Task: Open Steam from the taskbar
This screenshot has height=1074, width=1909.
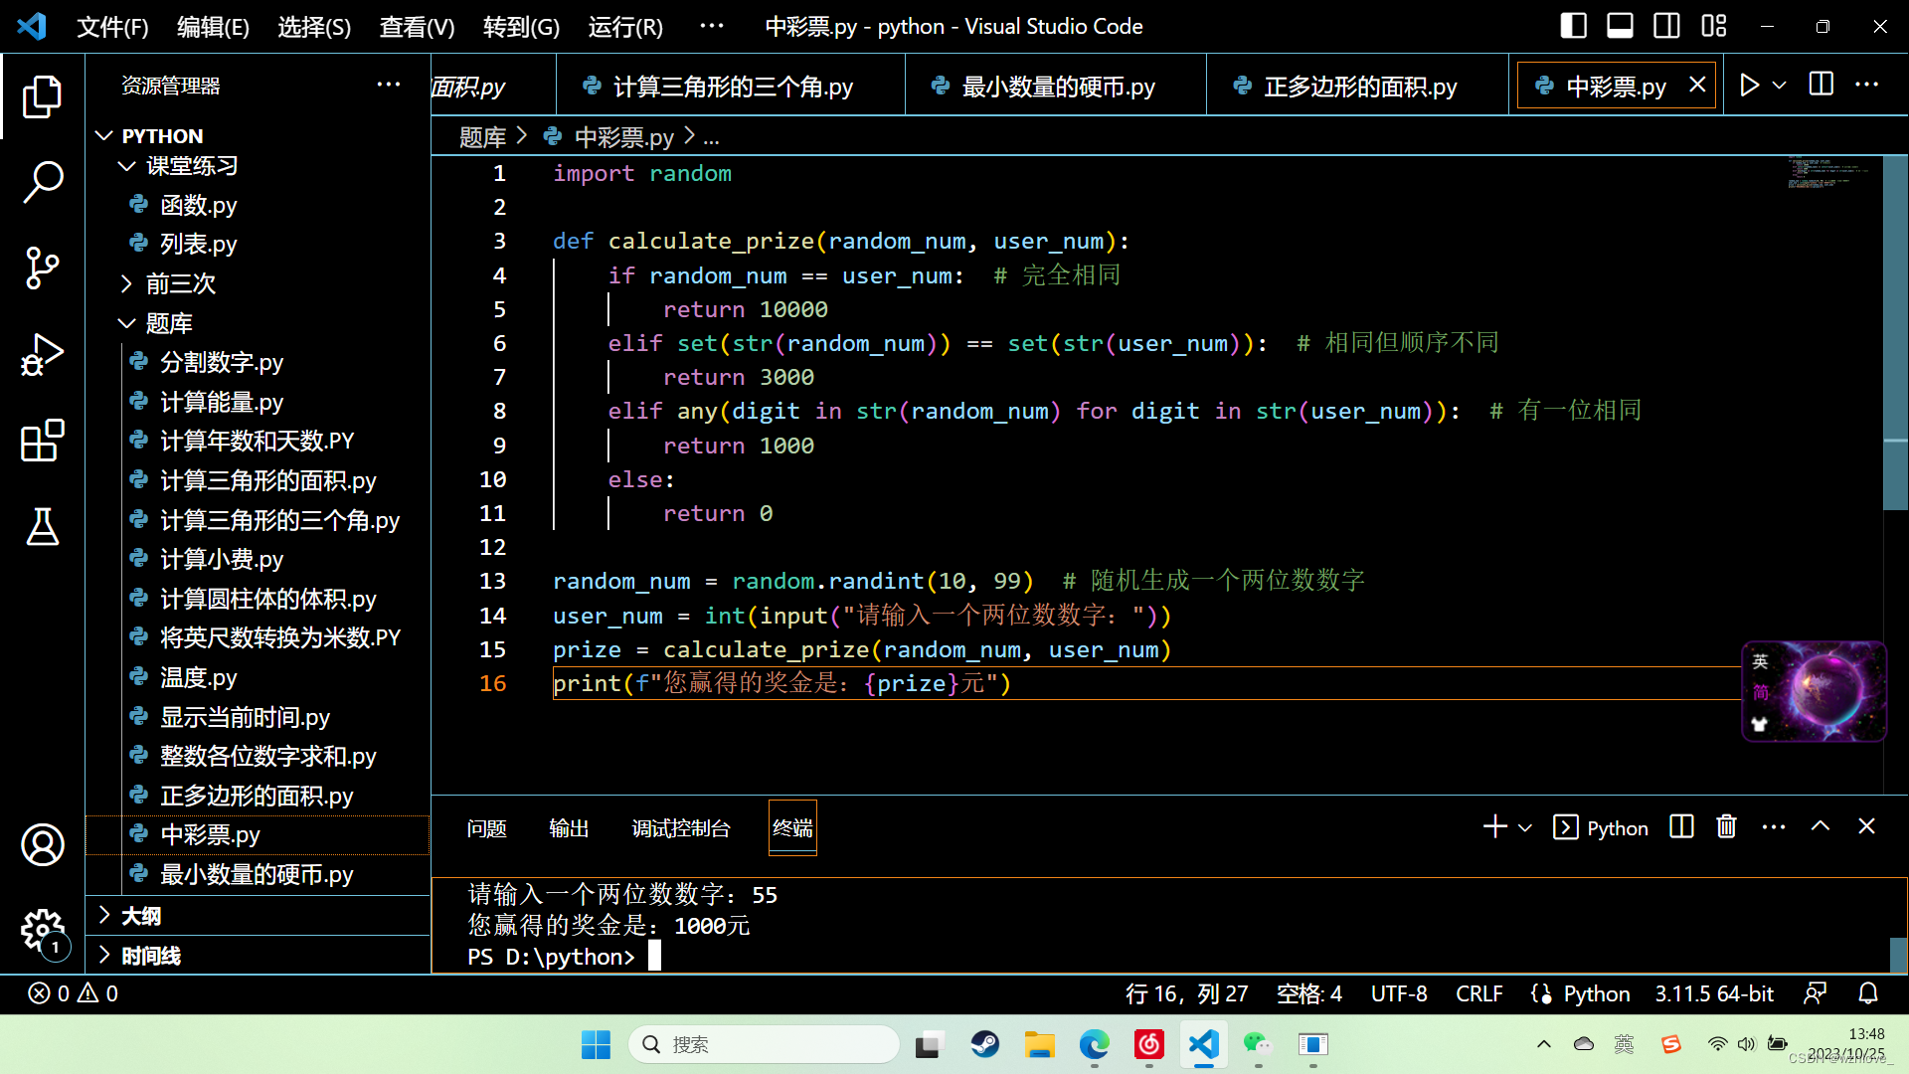Action: [x=984, y=1044]
